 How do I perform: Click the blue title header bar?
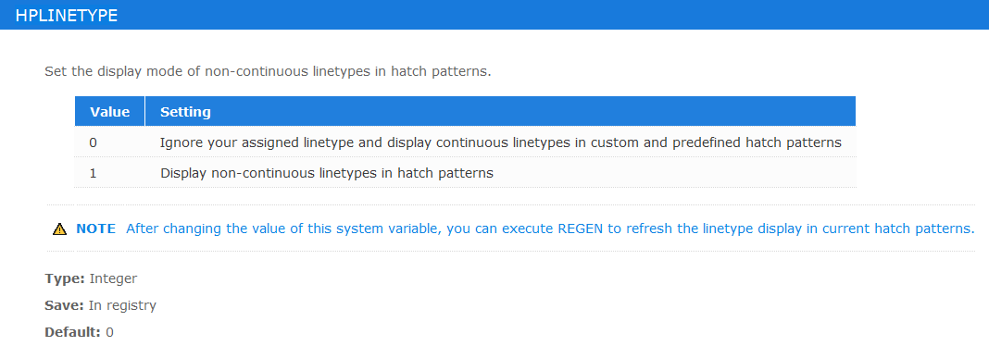[x=494, y=15]
